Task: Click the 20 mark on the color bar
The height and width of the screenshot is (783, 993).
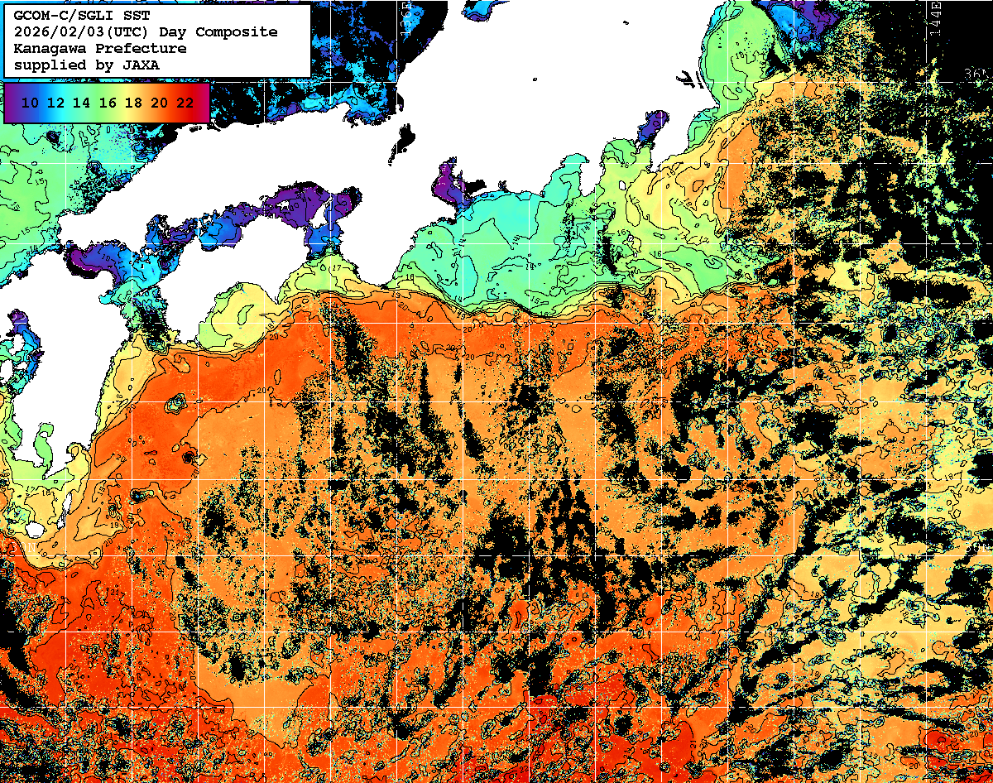Action: (159, 103)
